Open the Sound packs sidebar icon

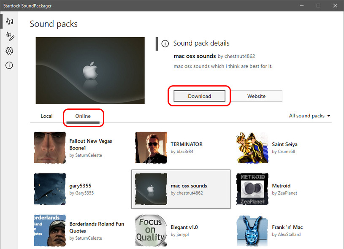point(9,22)
